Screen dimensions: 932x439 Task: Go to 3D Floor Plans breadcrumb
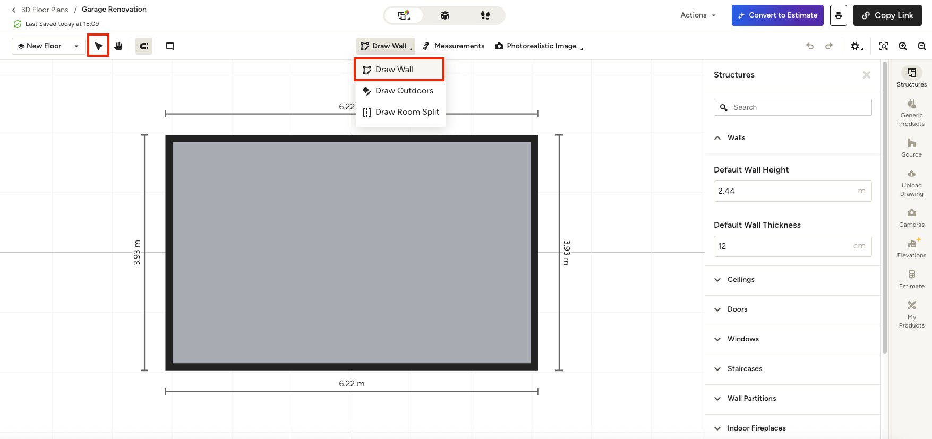45,10
